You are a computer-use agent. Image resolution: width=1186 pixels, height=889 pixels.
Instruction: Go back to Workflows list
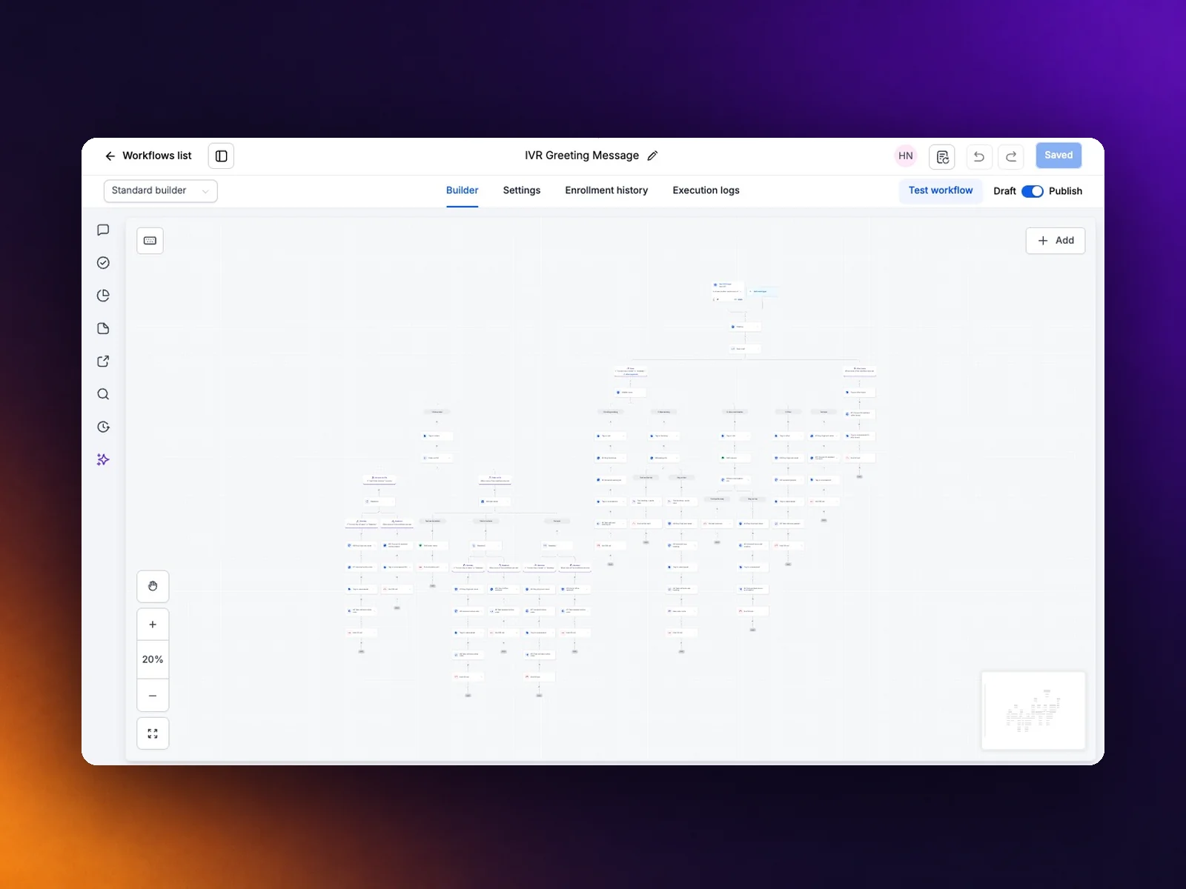tap(148, 156)
